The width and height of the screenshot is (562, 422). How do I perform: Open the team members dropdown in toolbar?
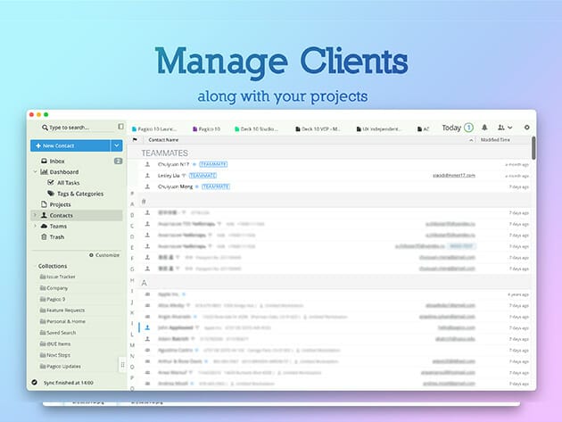505,128
